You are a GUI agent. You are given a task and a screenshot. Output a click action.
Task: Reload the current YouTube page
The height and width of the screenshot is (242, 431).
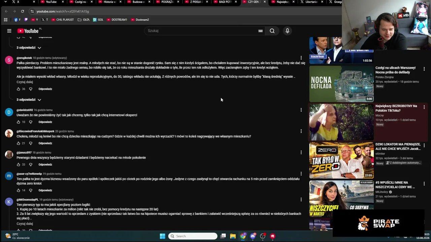(22, 11)
